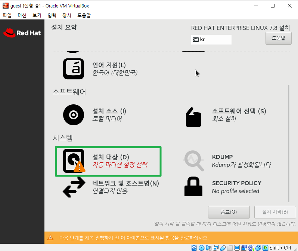
Task: Click the optical disc status icon
Action: coord(201,248)
